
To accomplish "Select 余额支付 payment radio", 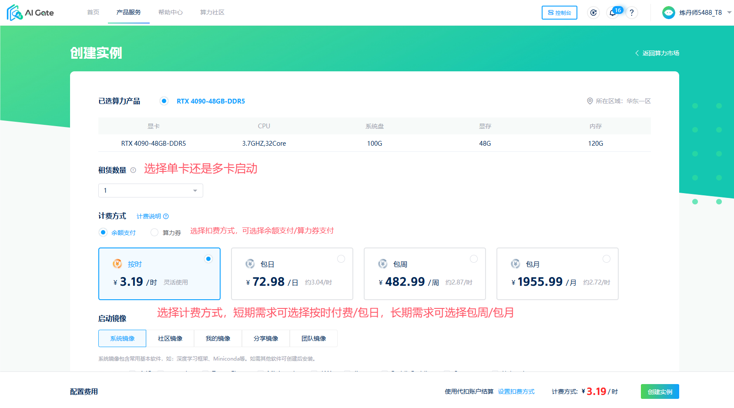I will (x=103, y=232).
